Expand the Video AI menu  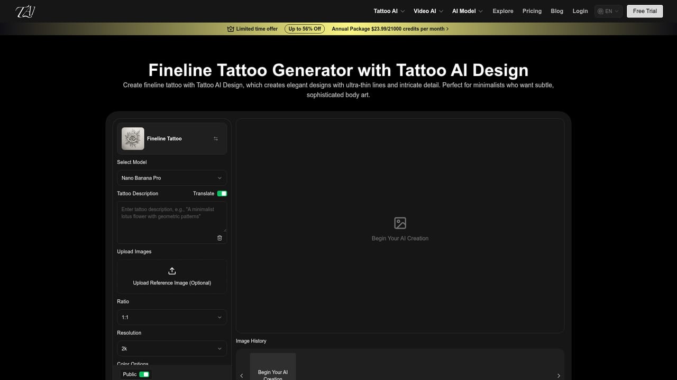[428, 11]
